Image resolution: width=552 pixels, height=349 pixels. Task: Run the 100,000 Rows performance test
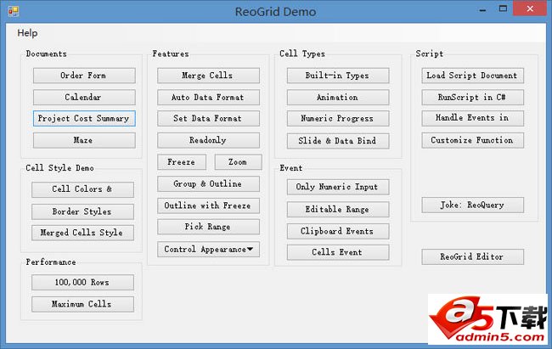coord(82,283)
